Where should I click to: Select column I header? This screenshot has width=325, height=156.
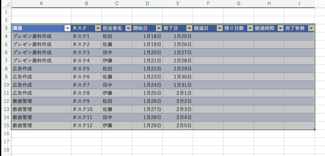(x=299, y=4)
